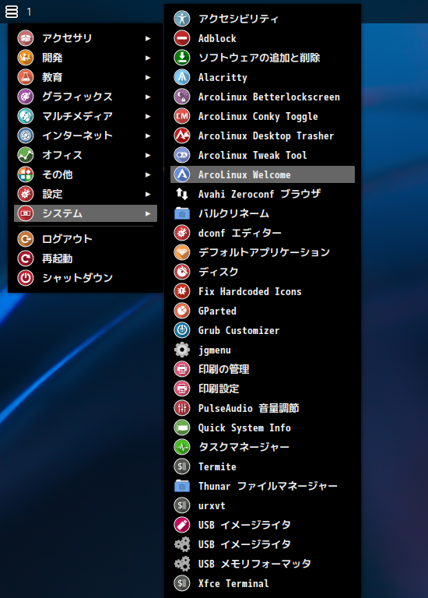This screenshot has height=598, width=428.
Task: Launch Xfce Terminal
Action: (262, 583)
